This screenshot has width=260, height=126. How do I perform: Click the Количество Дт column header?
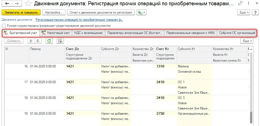pyautogui.click(x=143, y=49)
